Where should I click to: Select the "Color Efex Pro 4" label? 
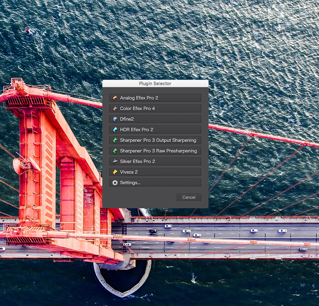pyautogui.click(x=137, y=109)
